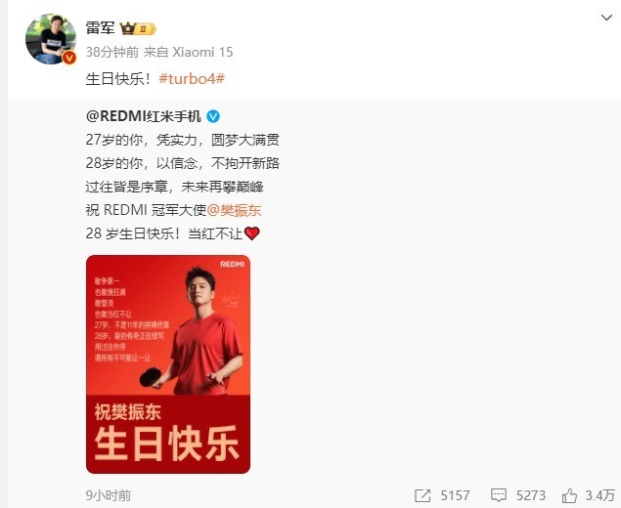Click 雷军's profile avatar

pyautogui.click(x=51, y=39)
